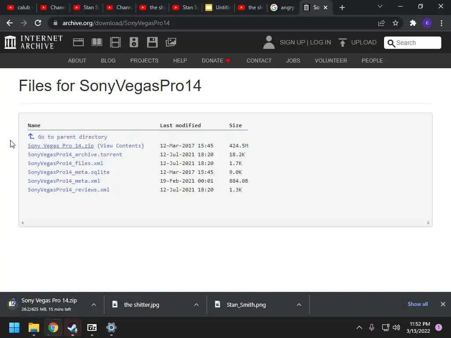Switch to the 'calub' YouTube tab
This screenshot has width=451, height=338.
(x=19, y=7)
